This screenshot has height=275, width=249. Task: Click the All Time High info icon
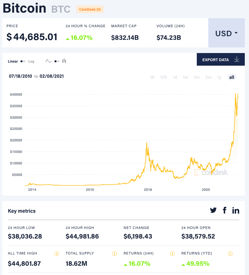click(56, 254)
